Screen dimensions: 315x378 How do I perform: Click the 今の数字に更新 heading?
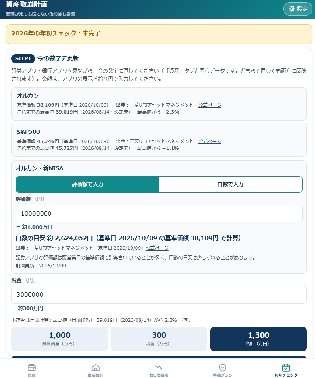click(58, 59)
